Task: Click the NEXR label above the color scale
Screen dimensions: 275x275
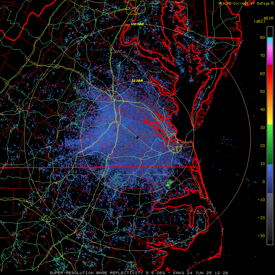Action: (x=269, y=18)
